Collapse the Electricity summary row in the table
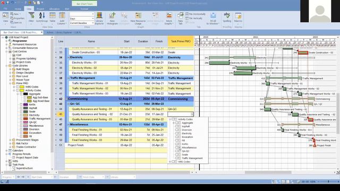The height and width of the screenshot is (191, 340). pos(69,57)
